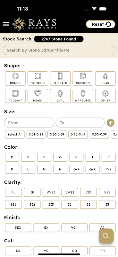This screenshot has height=257, width=118.
Task: Enable the 3EX finish filter
Action: pos(18,227)
